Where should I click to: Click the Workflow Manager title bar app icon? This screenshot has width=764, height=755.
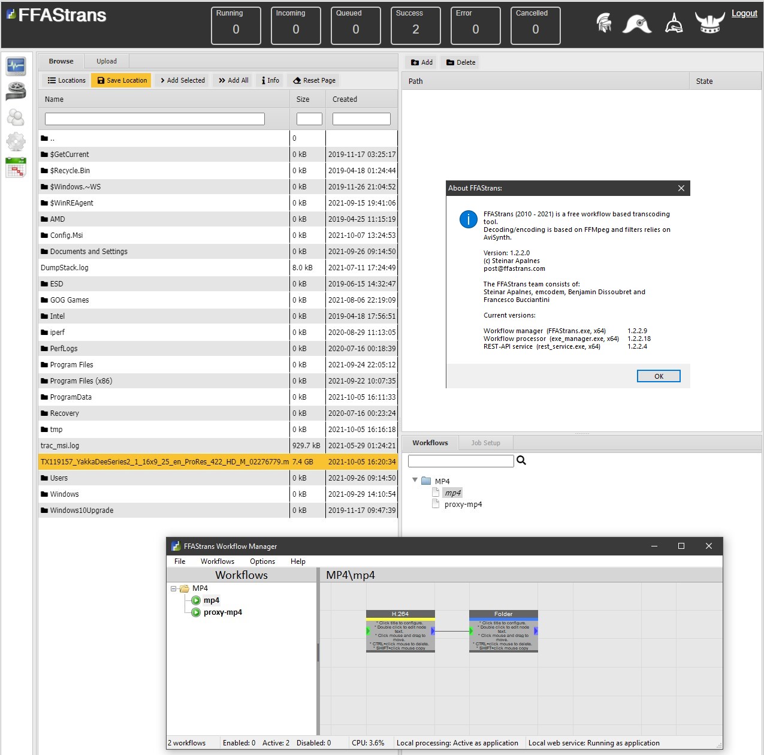176,546
